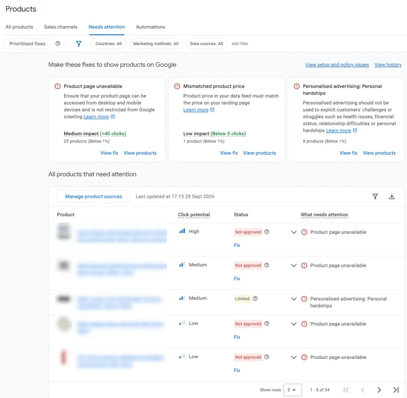Click the error icon on Mismatched product price card
The width and height of the screenshot is (407, 398).
click(x=177, y=86)
